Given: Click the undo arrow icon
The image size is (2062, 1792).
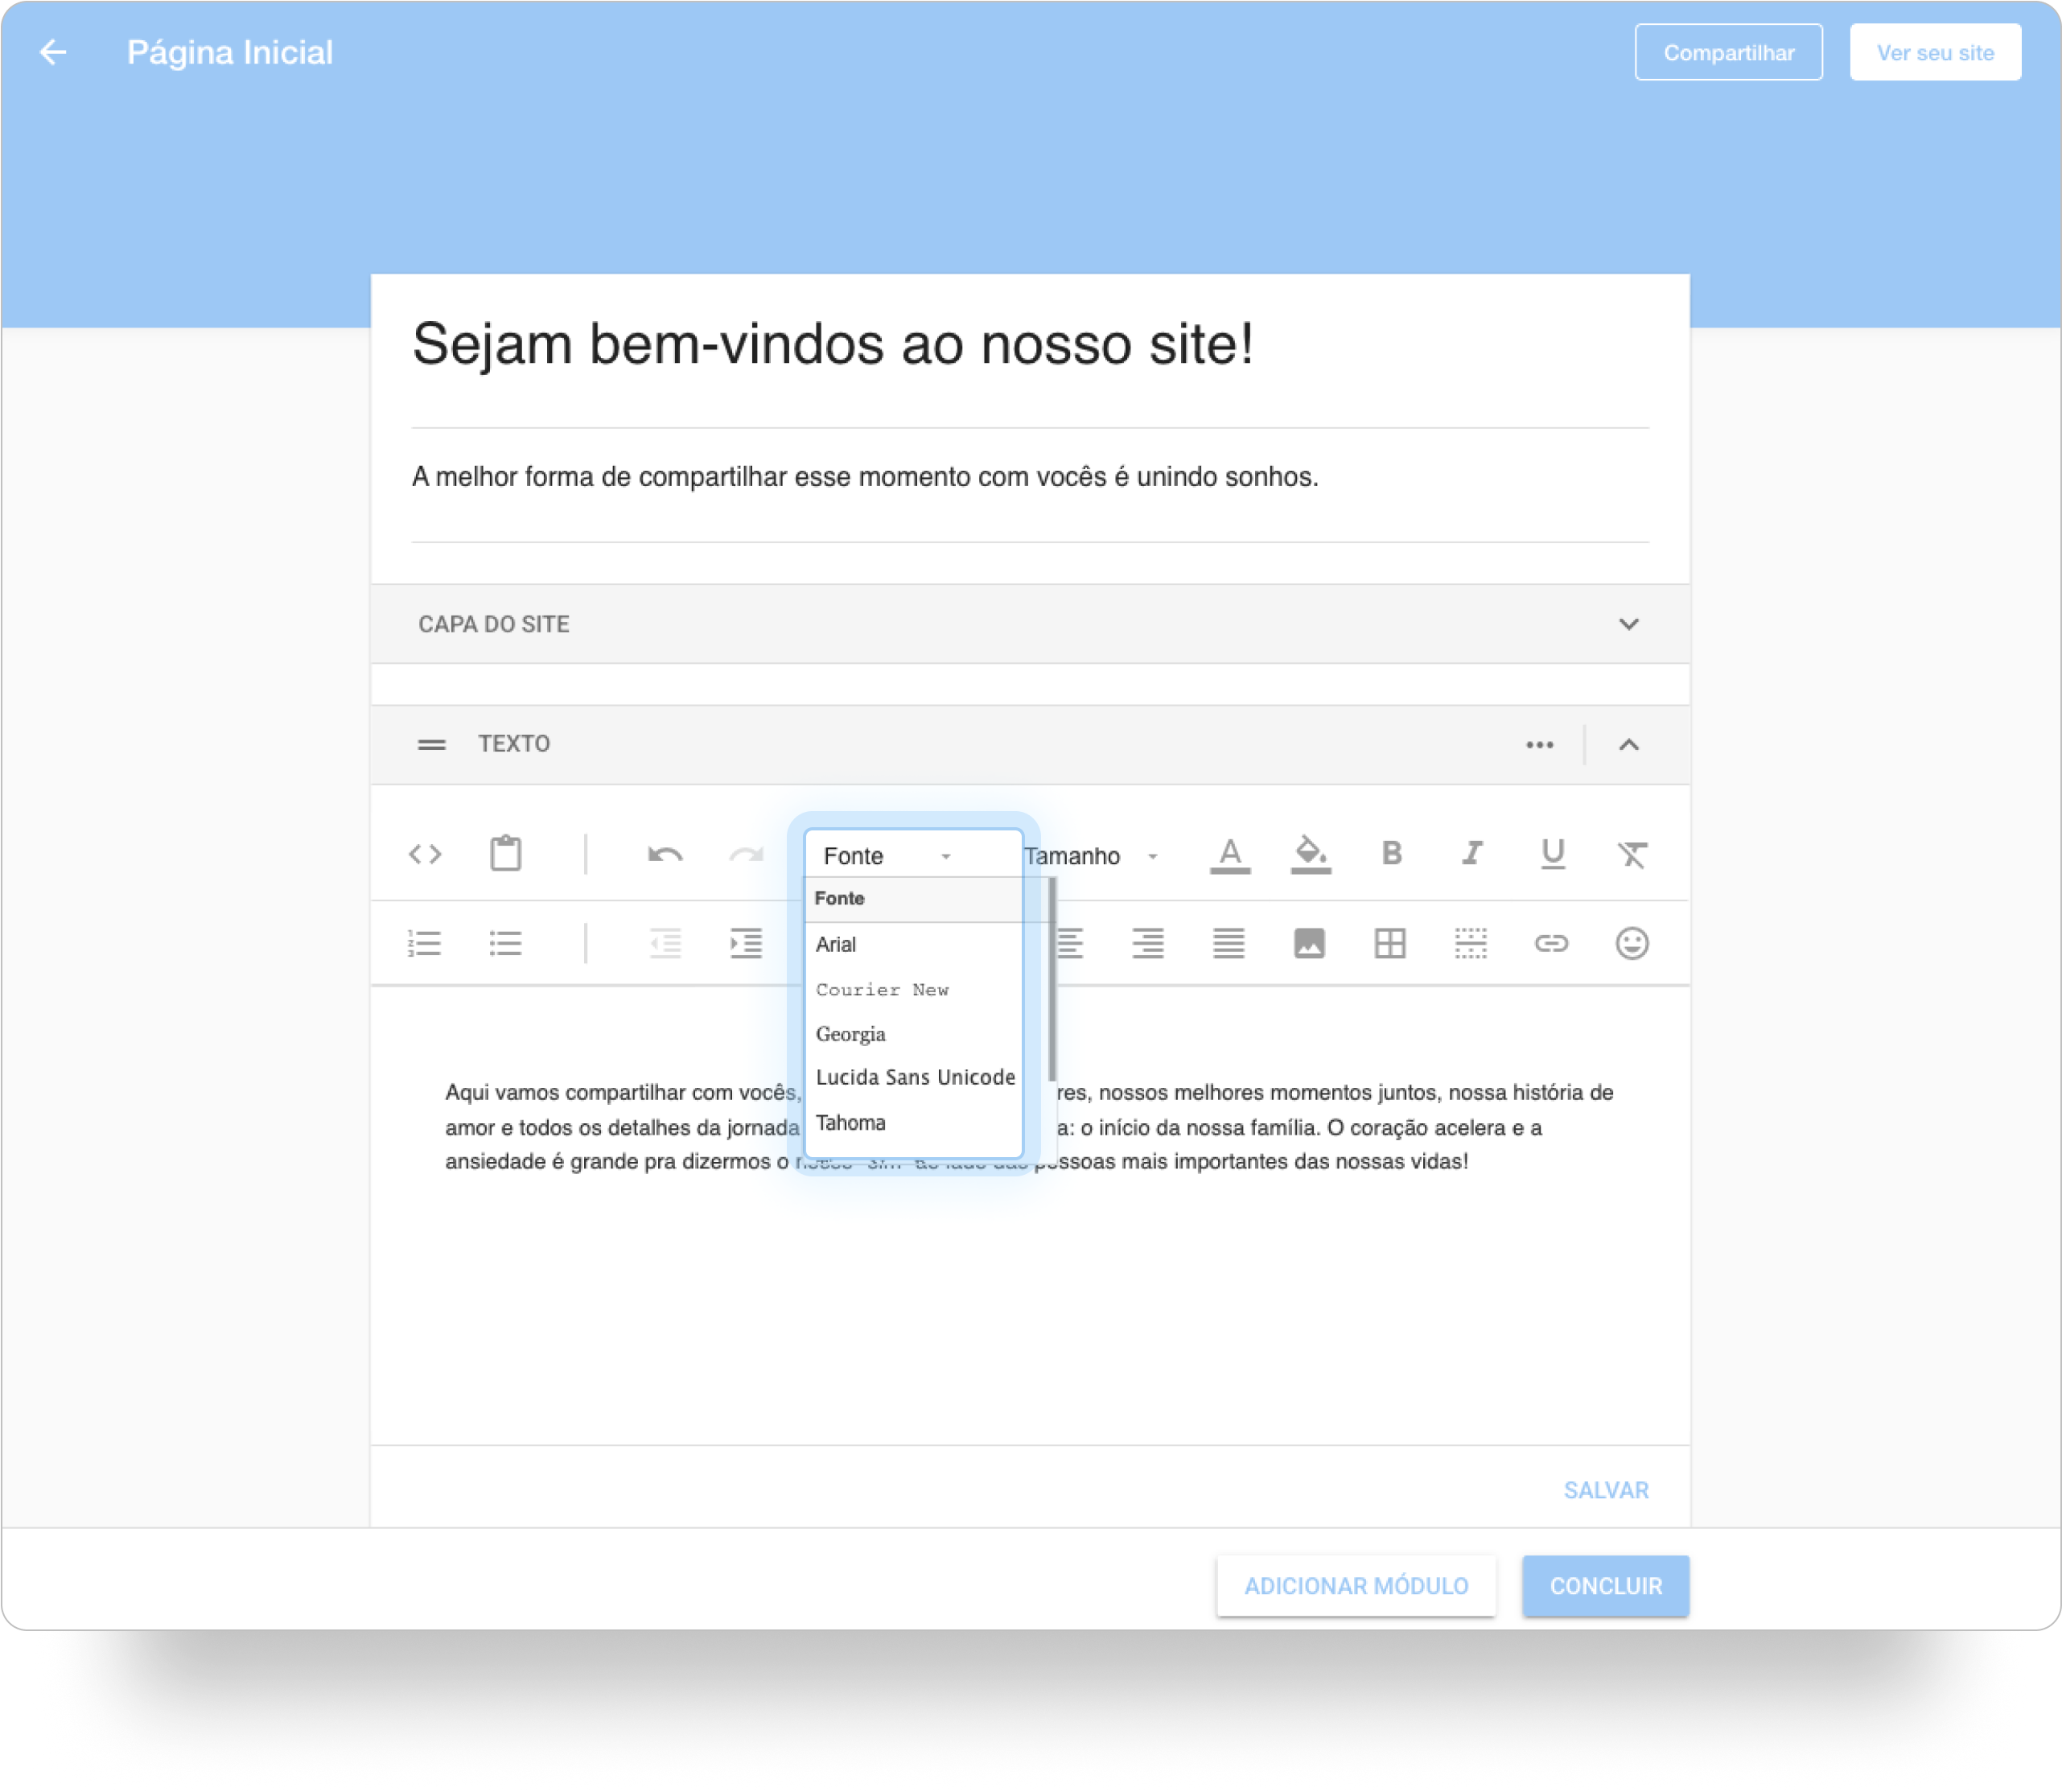Looking at the screenshot, I should tap(665, 854).
